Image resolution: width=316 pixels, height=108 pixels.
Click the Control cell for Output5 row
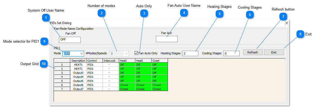click(x=94, y=81)
